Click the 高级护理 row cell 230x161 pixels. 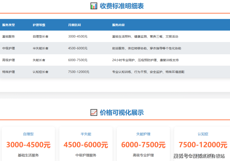8,60
